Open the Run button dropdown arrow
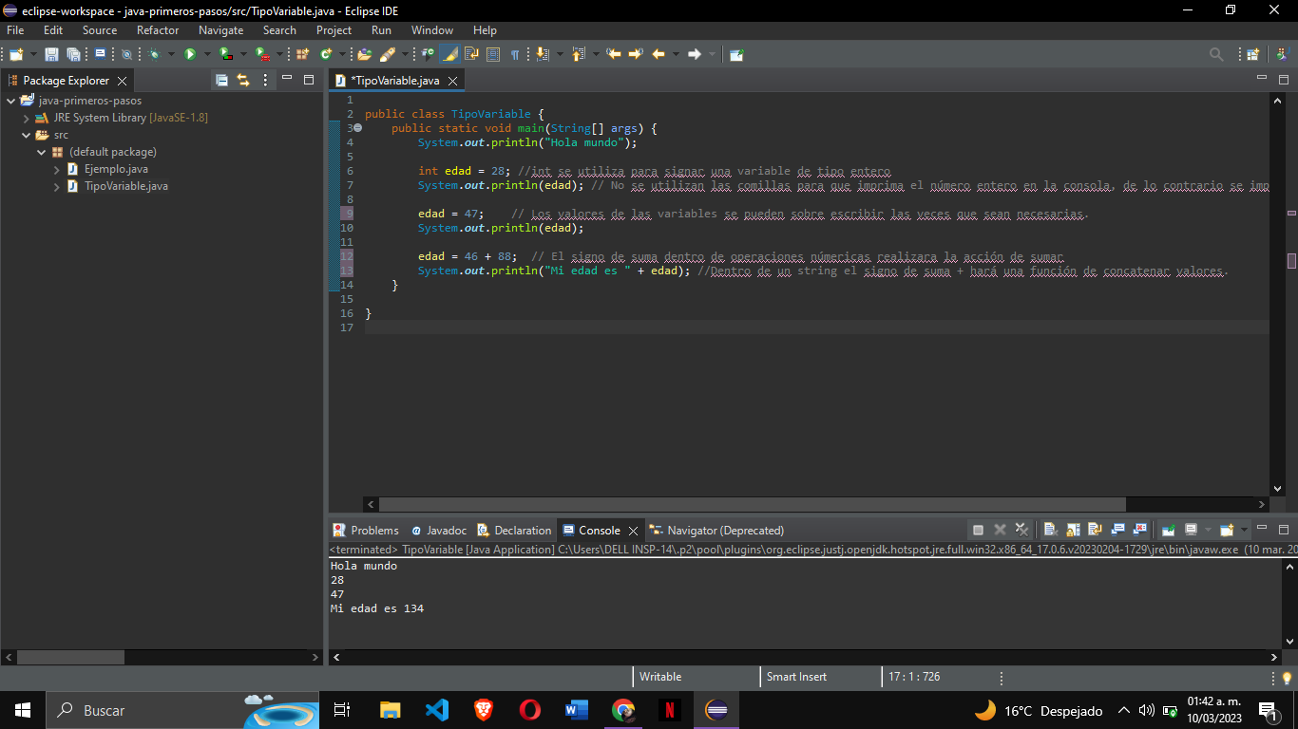The height and width of the screenshot is (729, 1298). 207,54
